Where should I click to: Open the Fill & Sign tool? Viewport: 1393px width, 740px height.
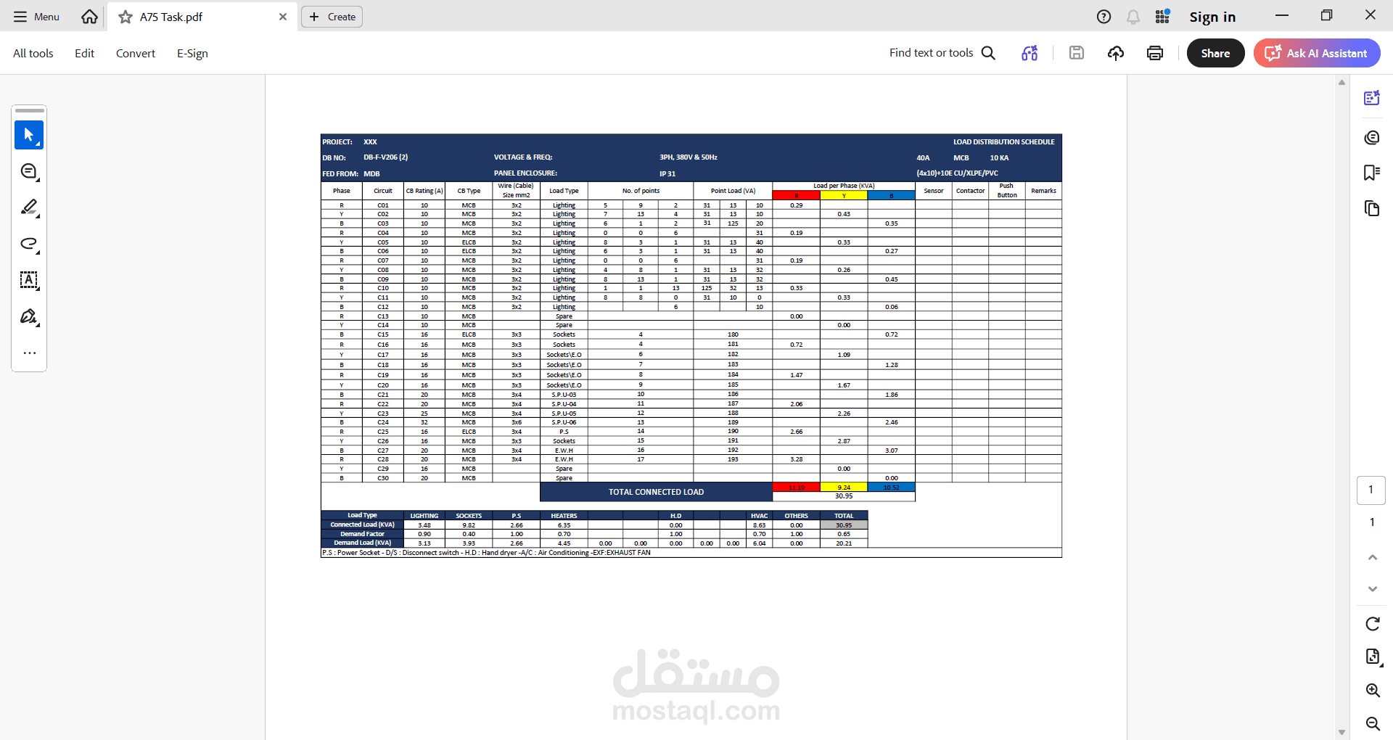(x=29, y=317)
